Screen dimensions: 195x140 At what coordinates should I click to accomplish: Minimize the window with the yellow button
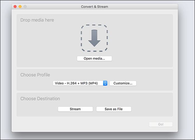click(20, 6)
